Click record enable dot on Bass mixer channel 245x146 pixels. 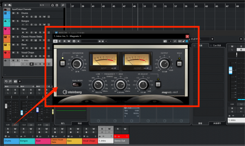pos(71,132)
